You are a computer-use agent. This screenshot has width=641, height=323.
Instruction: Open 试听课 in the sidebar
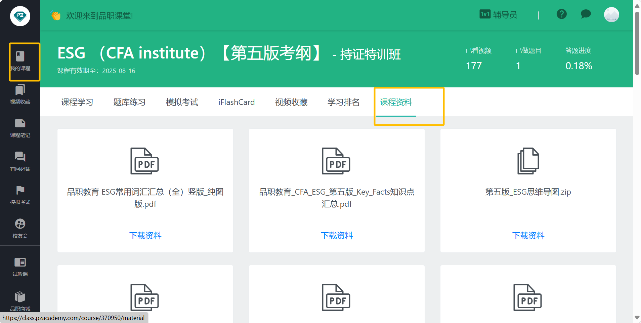pos(20,267)
